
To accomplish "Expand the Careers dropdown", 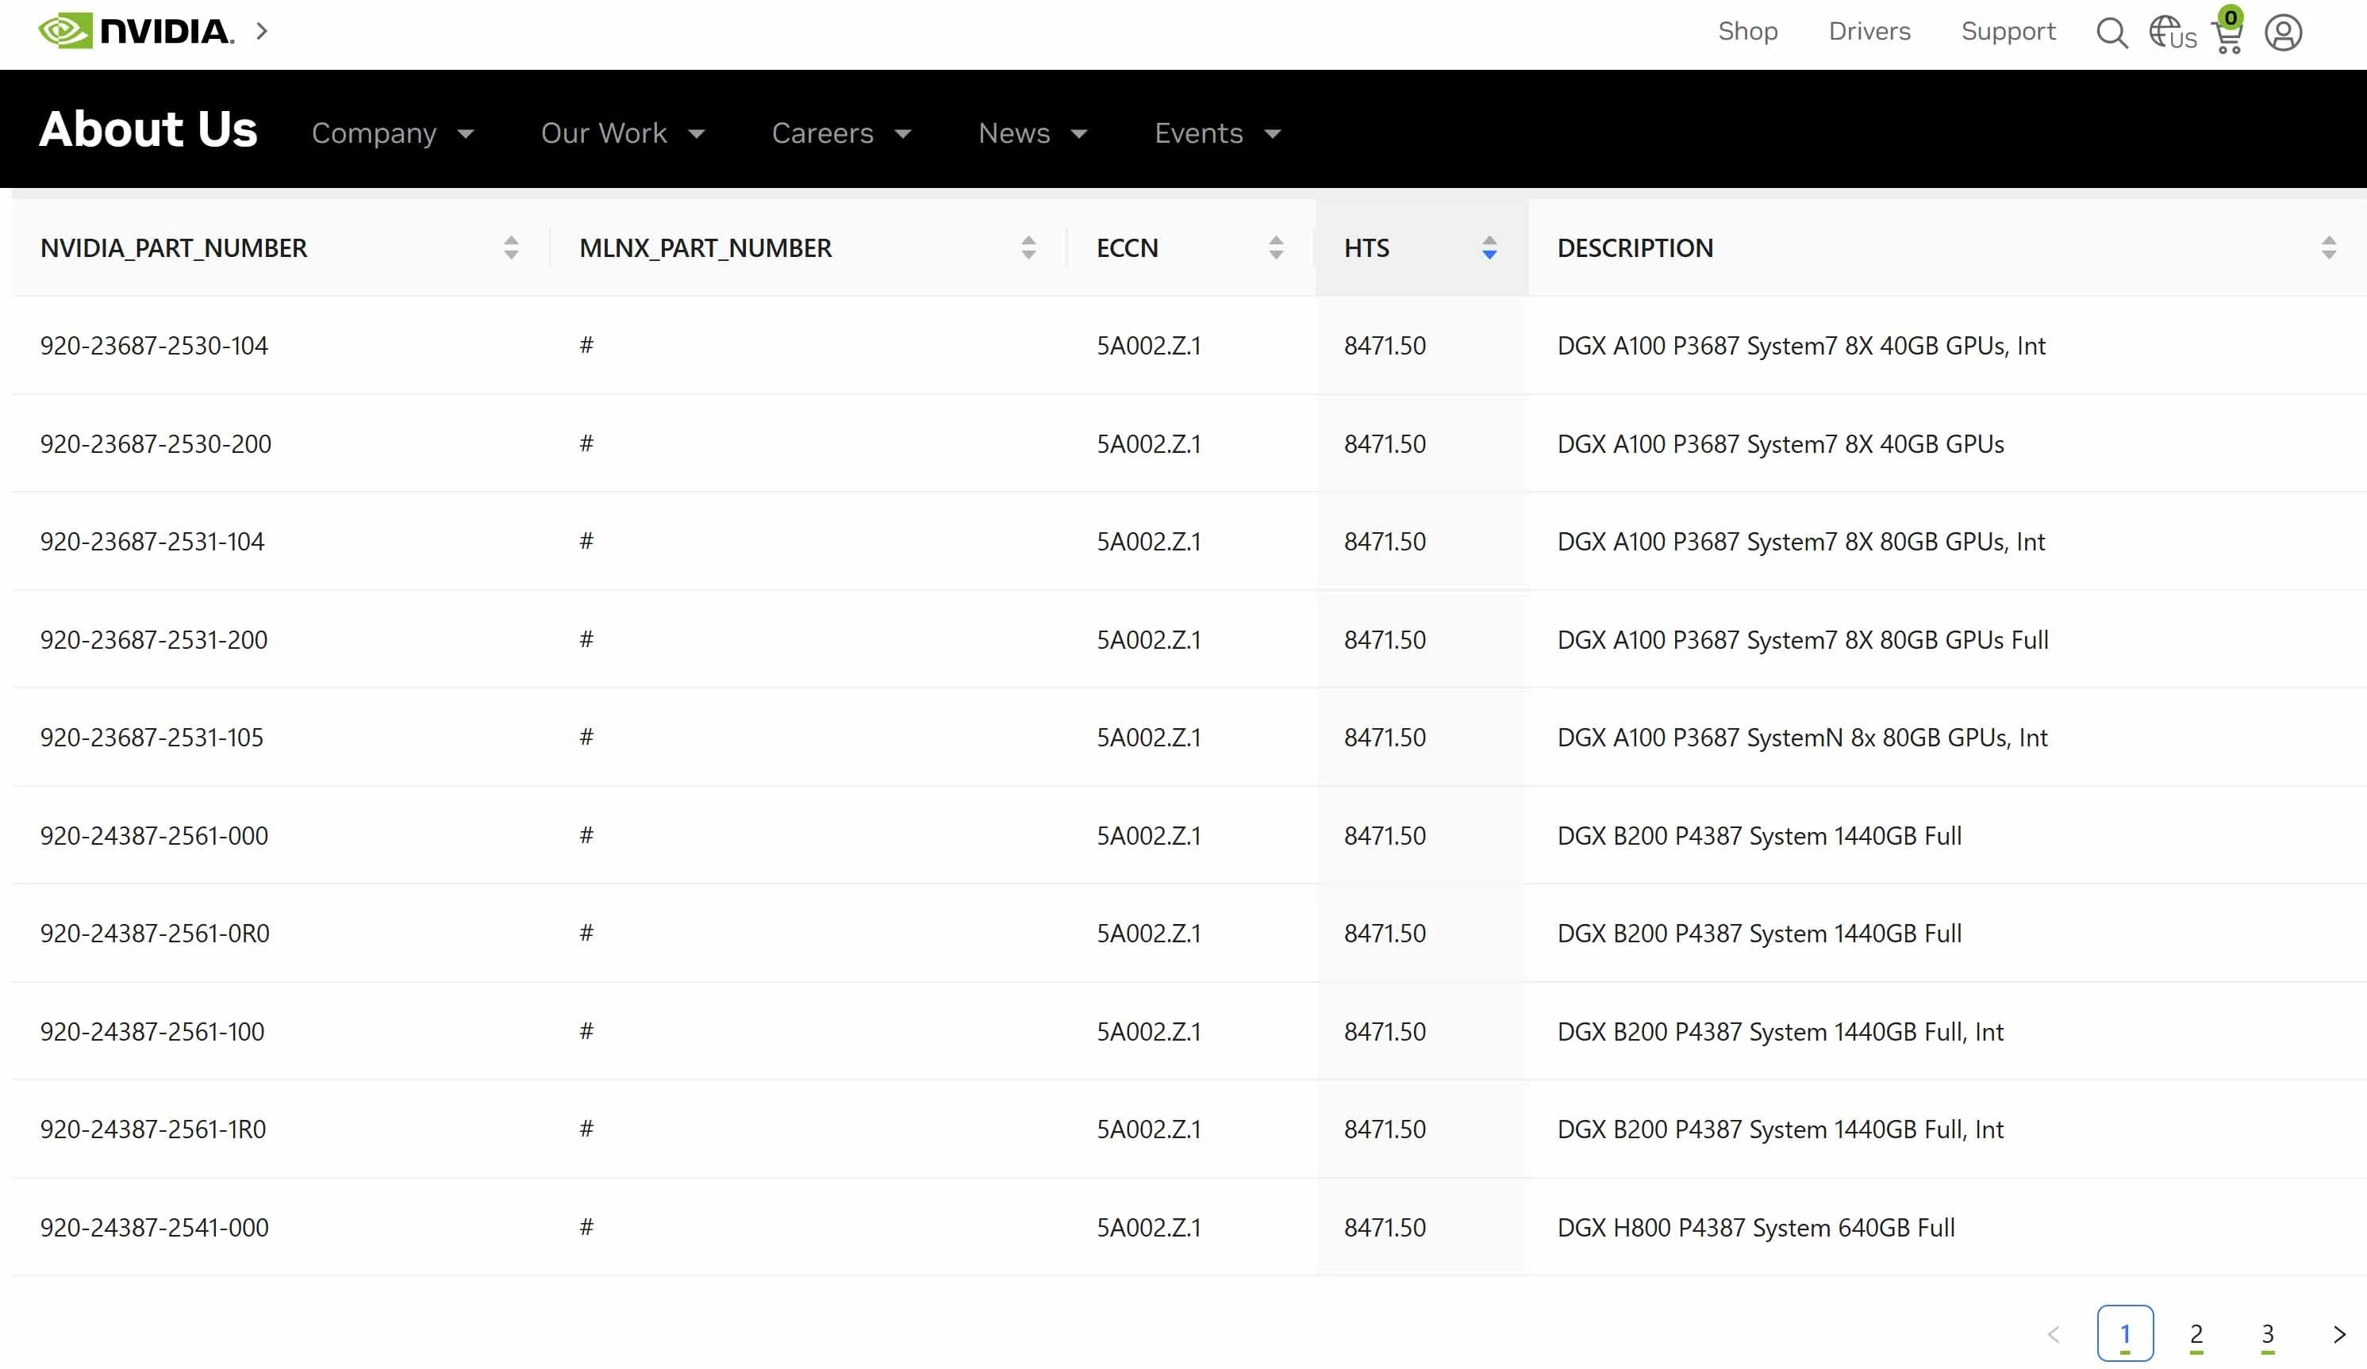I will tap(840, 133).
